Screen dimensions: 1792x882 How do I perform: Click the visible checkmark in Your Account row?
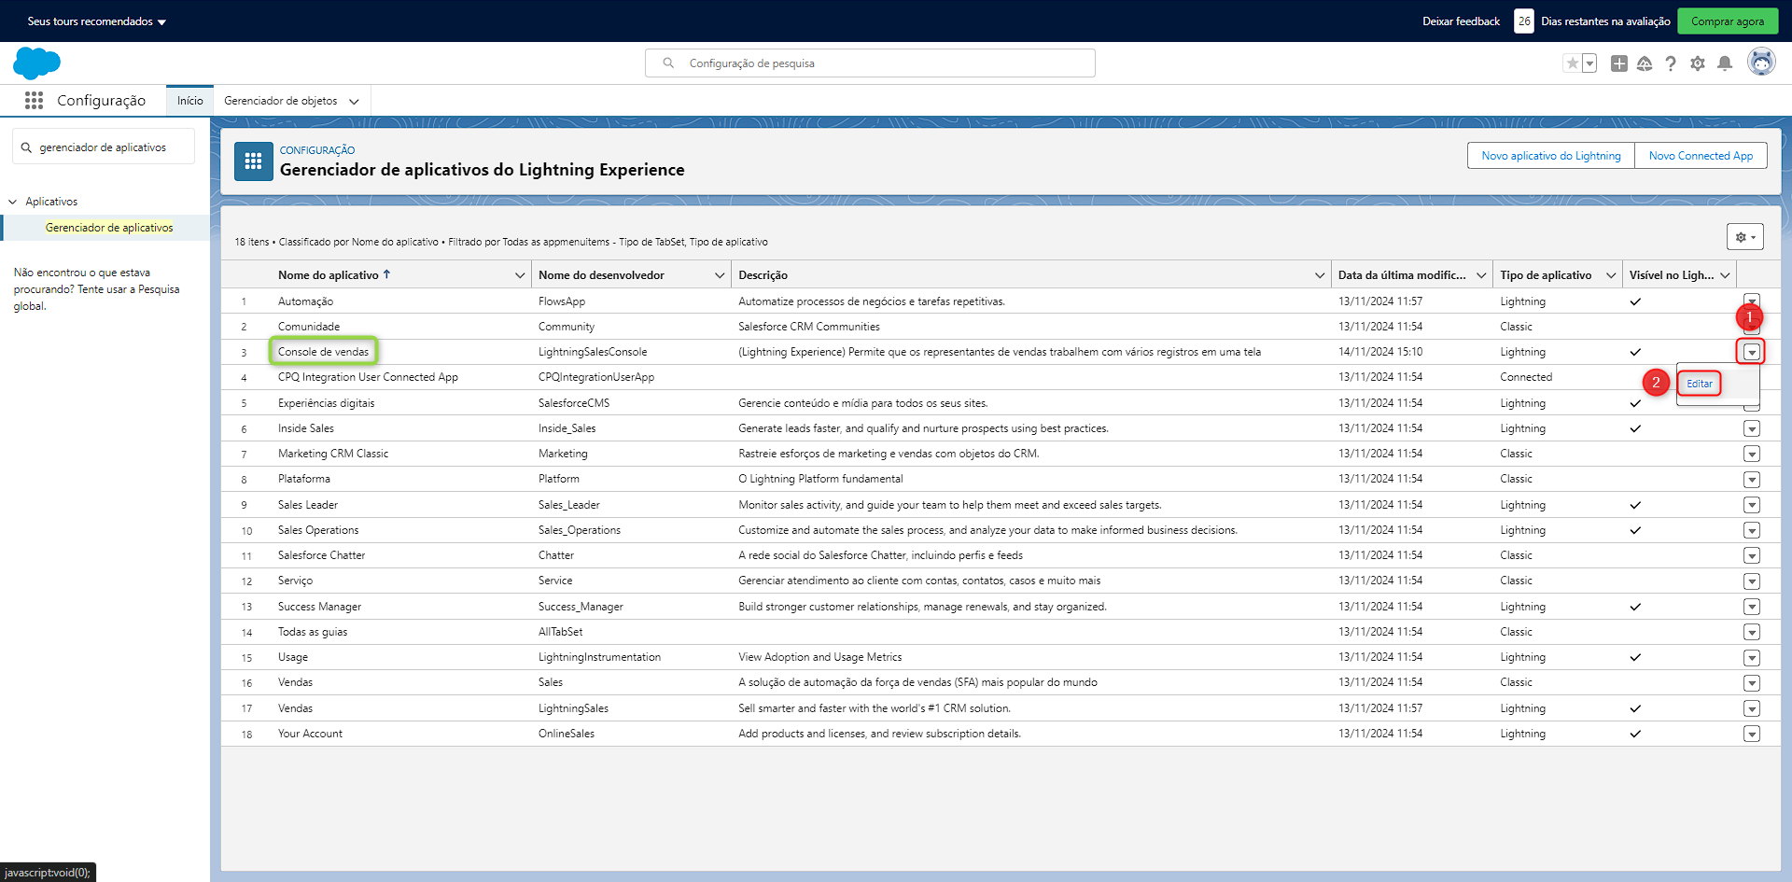coord(1635,734)
